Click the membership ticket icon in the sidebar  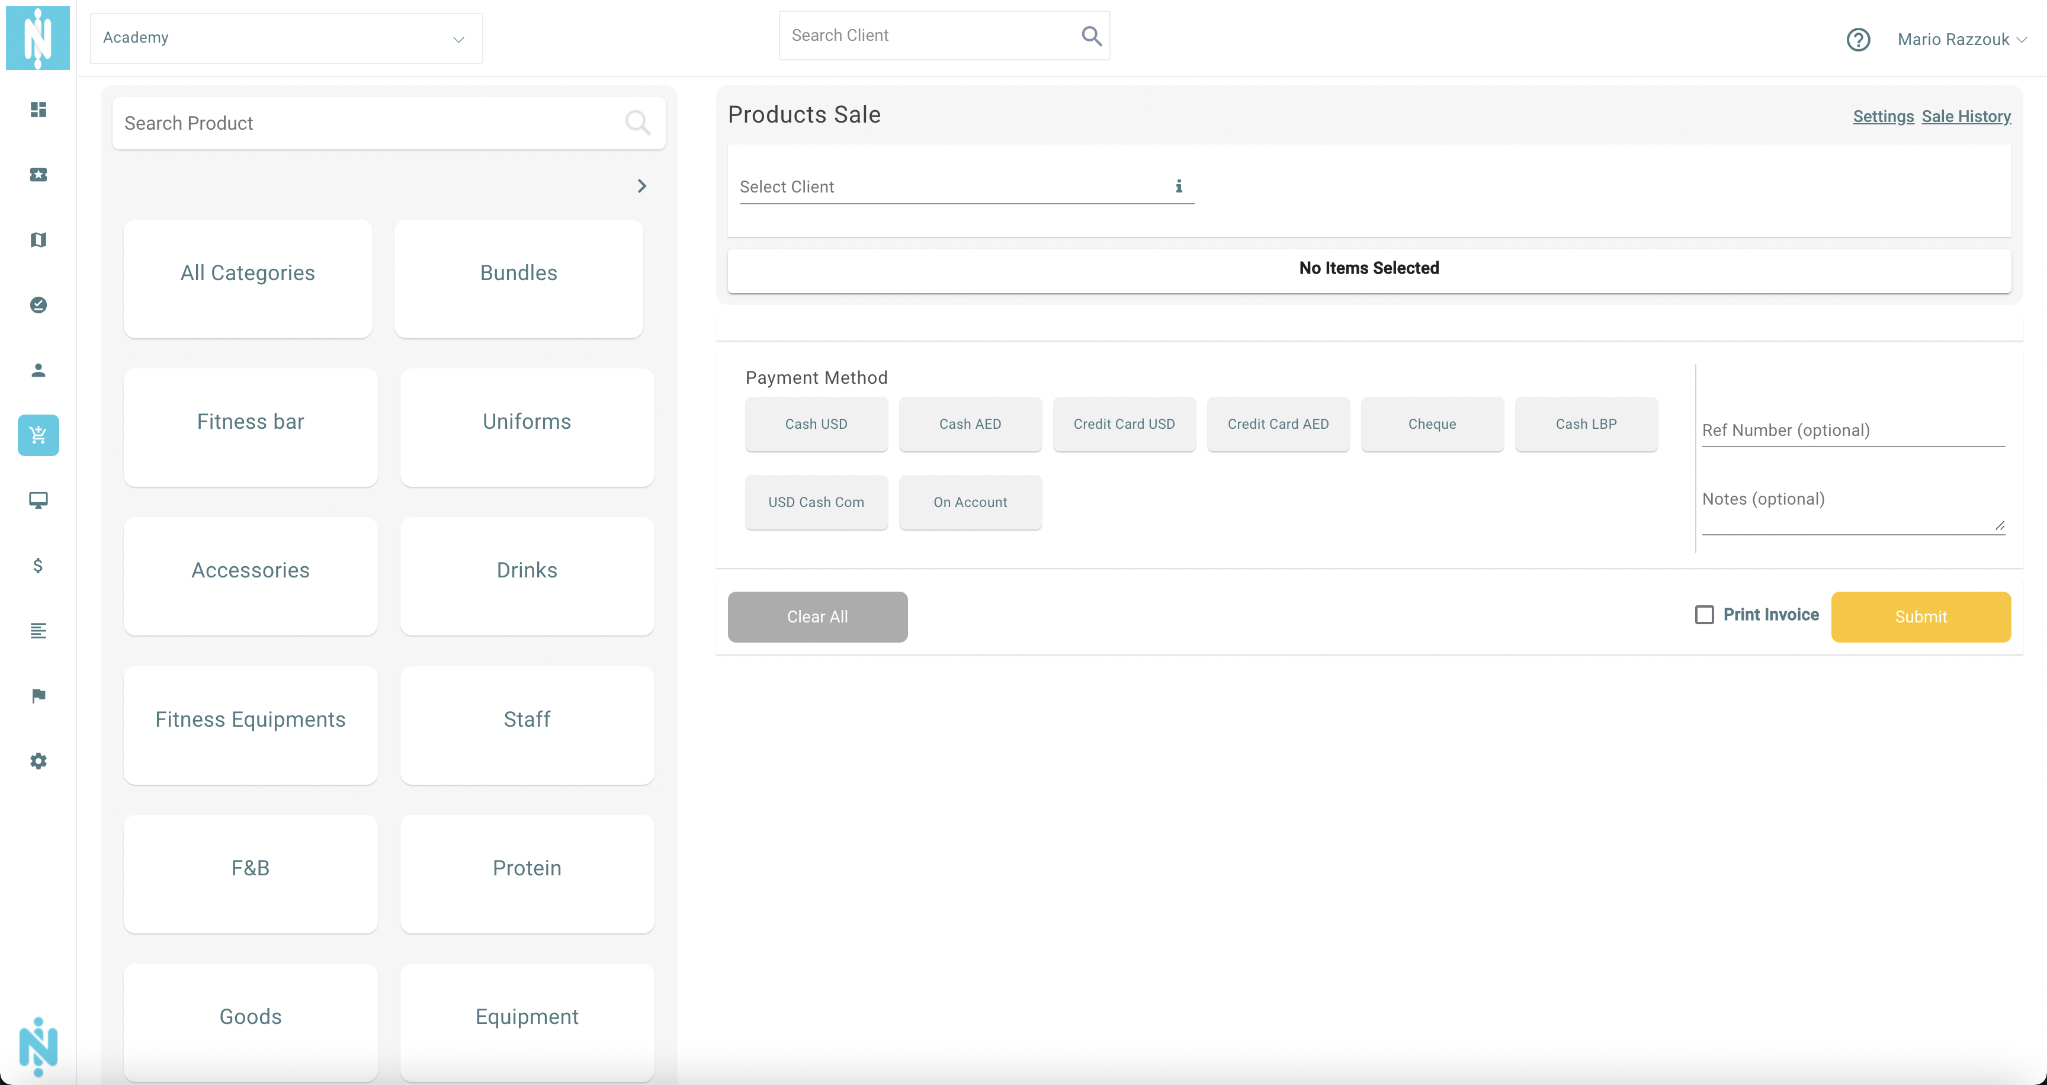point(38,175)
